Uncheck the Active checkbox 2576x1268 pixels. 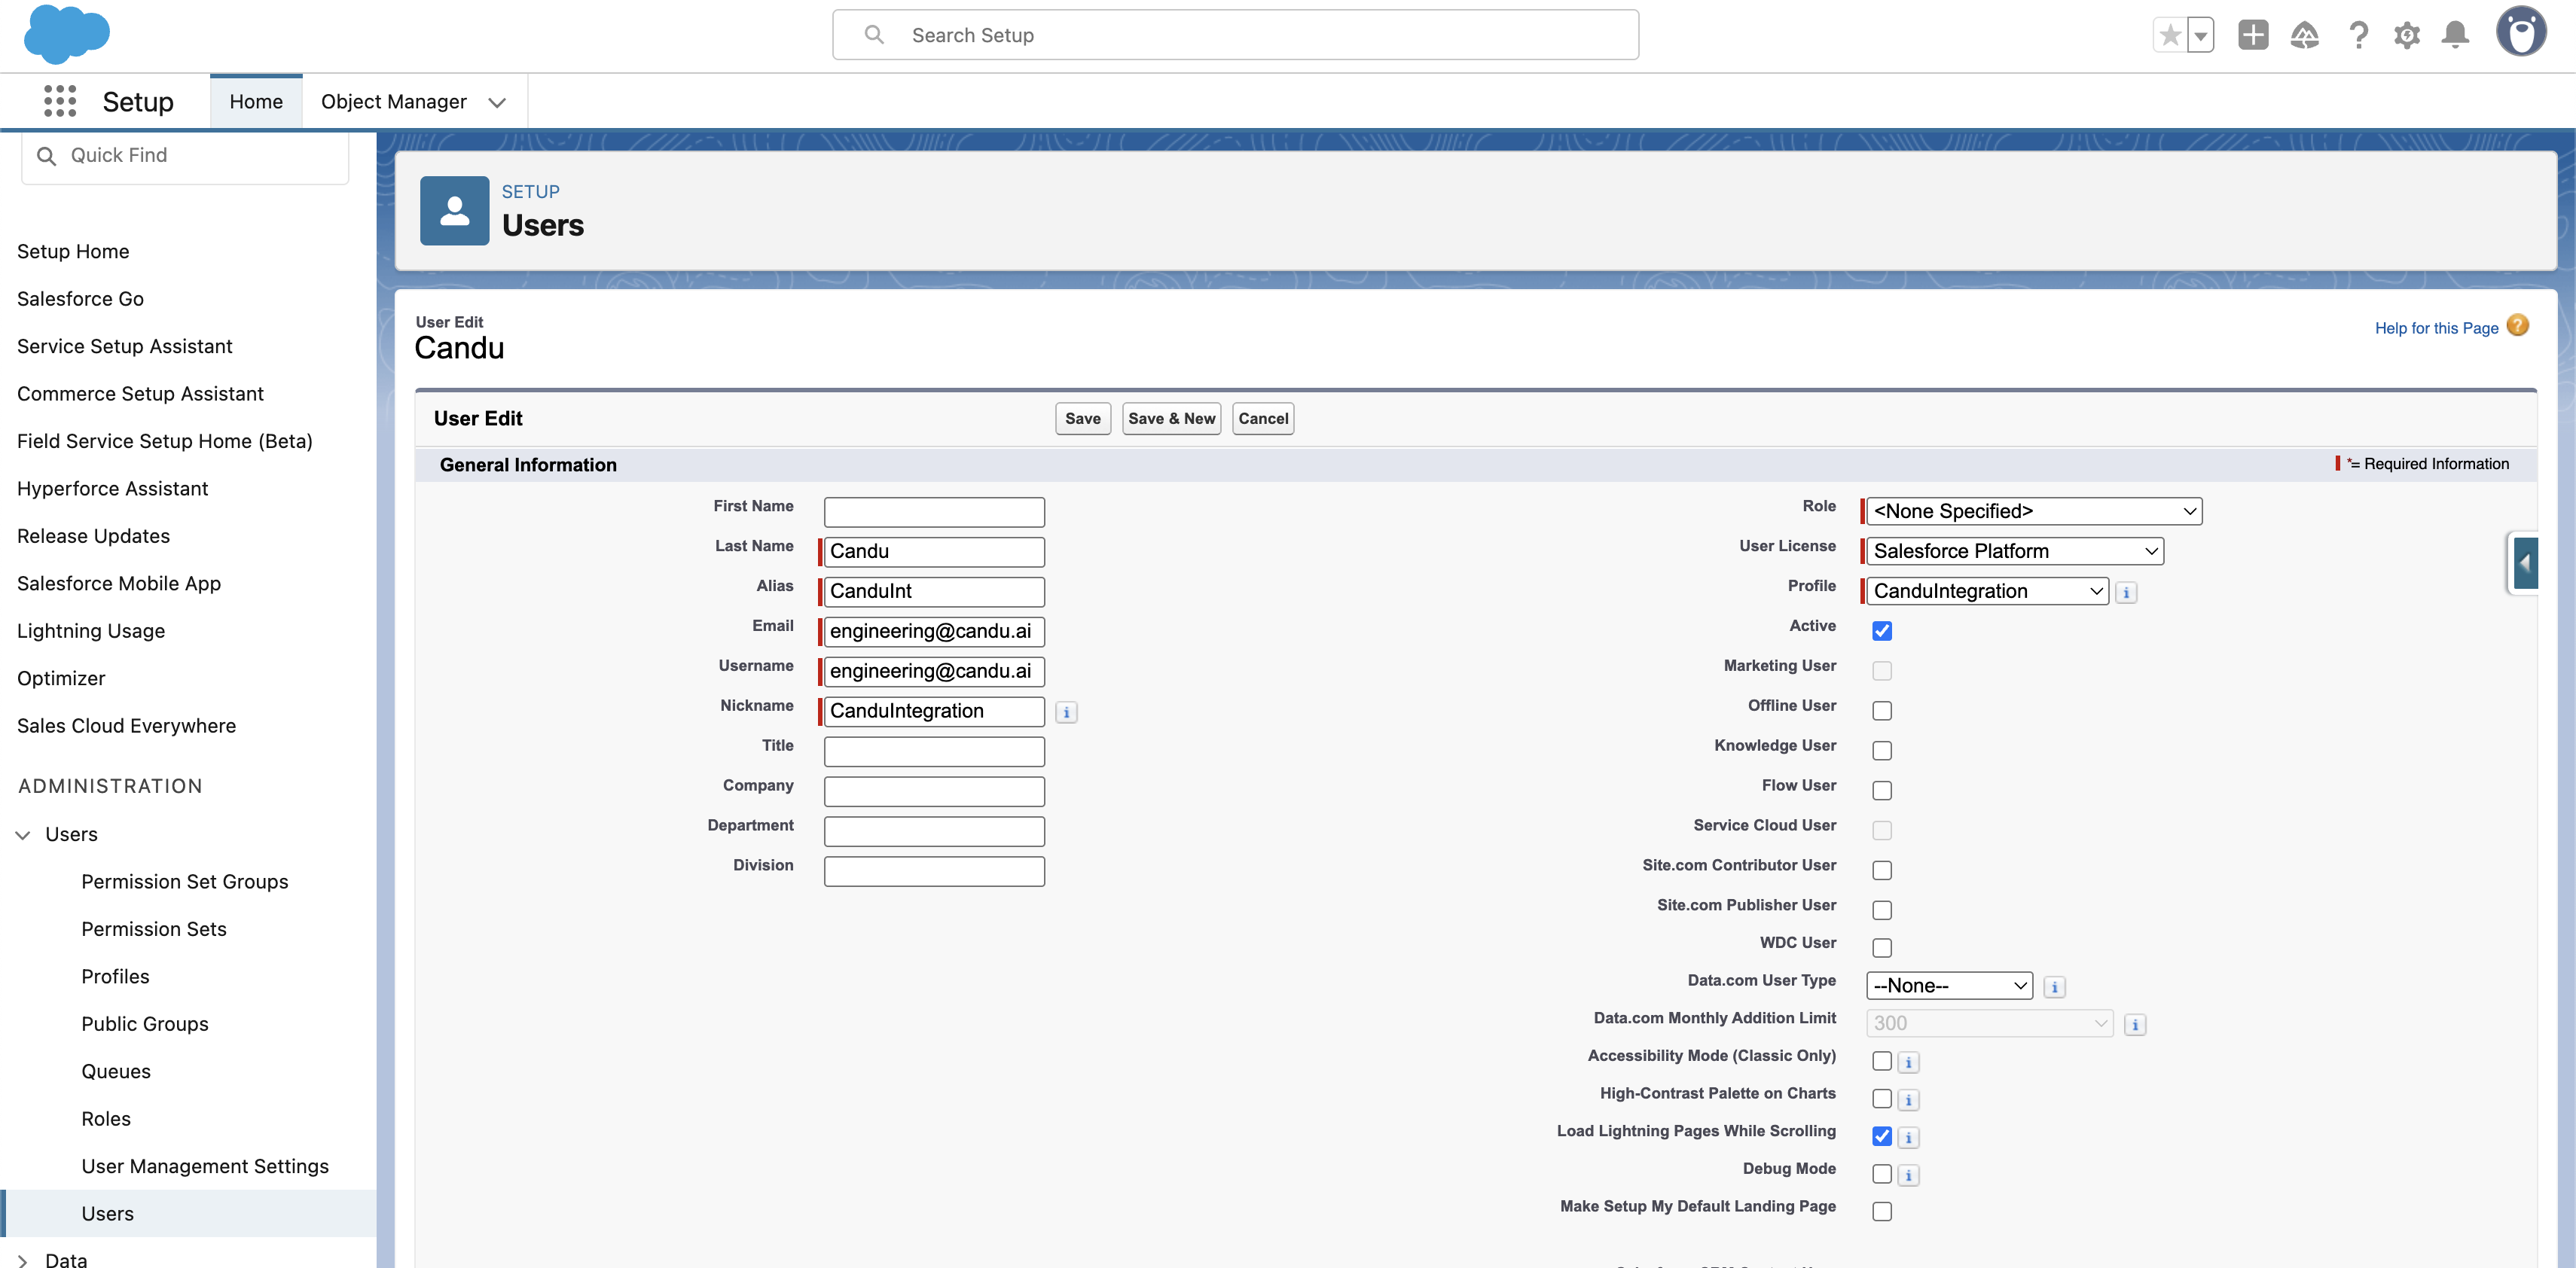pos(1881,631)
